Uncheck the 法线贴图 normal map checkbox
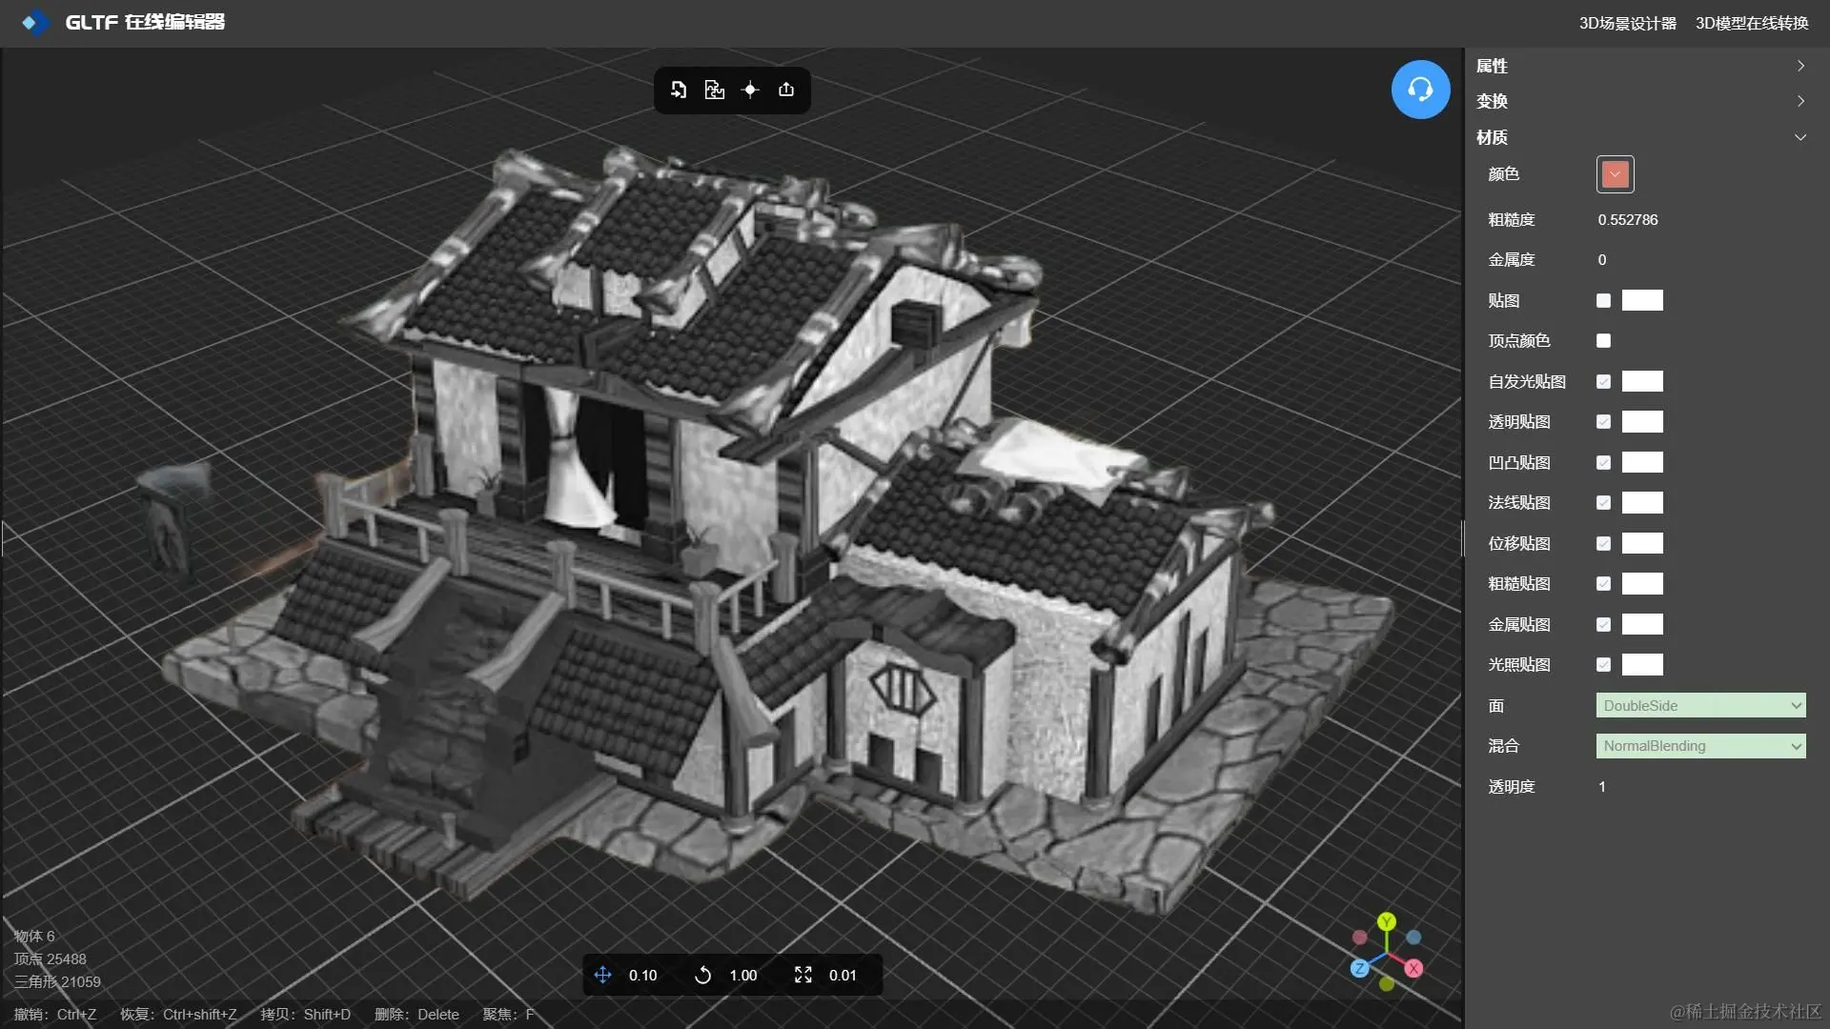1830x1029 pixels. [x=1603, y=503]
